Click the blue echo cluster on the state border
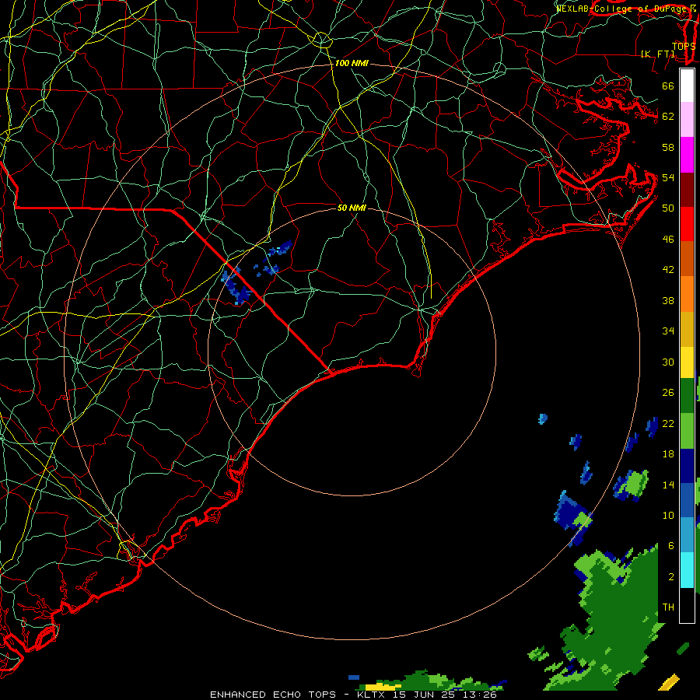Viewport: 700px width, 700px height. point(236,286)
